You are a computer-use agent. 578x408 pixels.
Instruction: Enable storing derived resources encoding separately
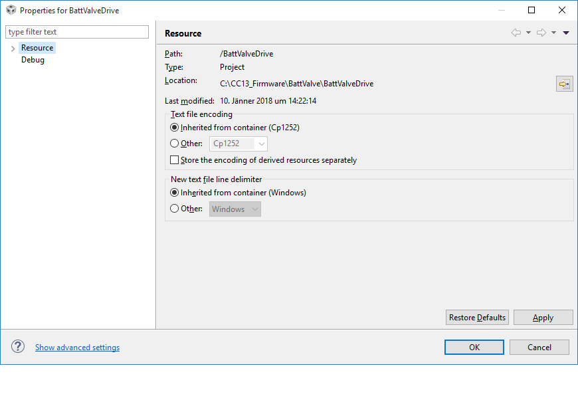pos(175,160)
